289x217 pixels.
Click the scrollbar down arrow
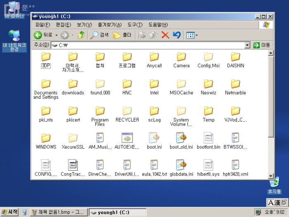[x=270, y=176]
